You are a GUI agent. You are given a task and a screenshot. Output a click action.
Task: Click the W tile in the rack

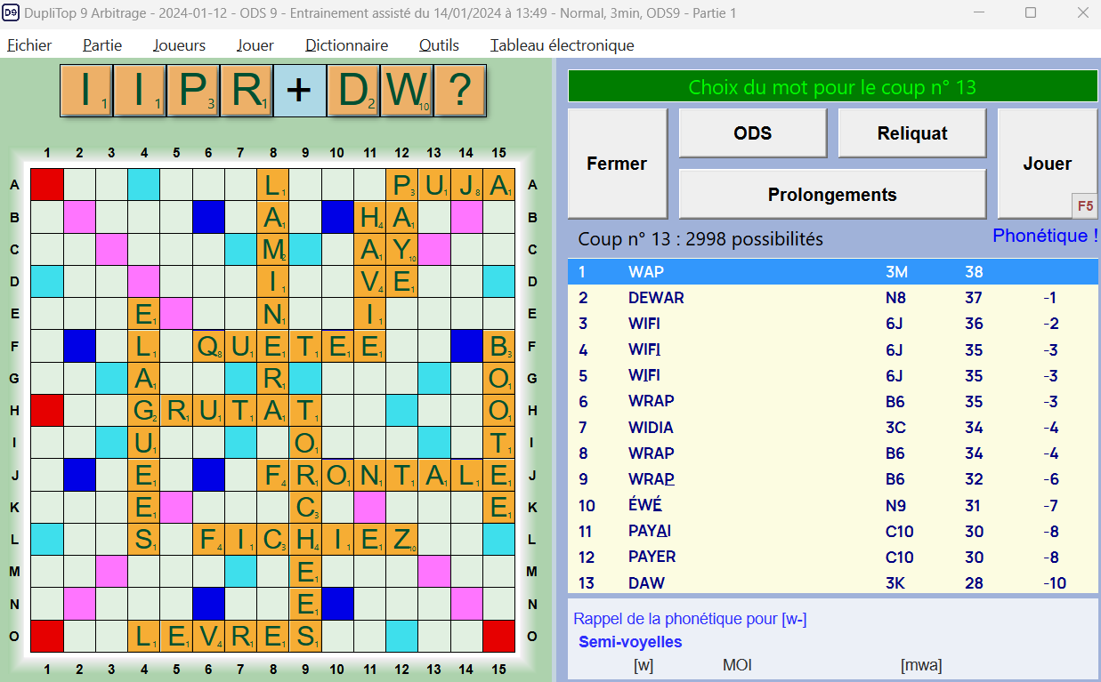tap(407, 91)
